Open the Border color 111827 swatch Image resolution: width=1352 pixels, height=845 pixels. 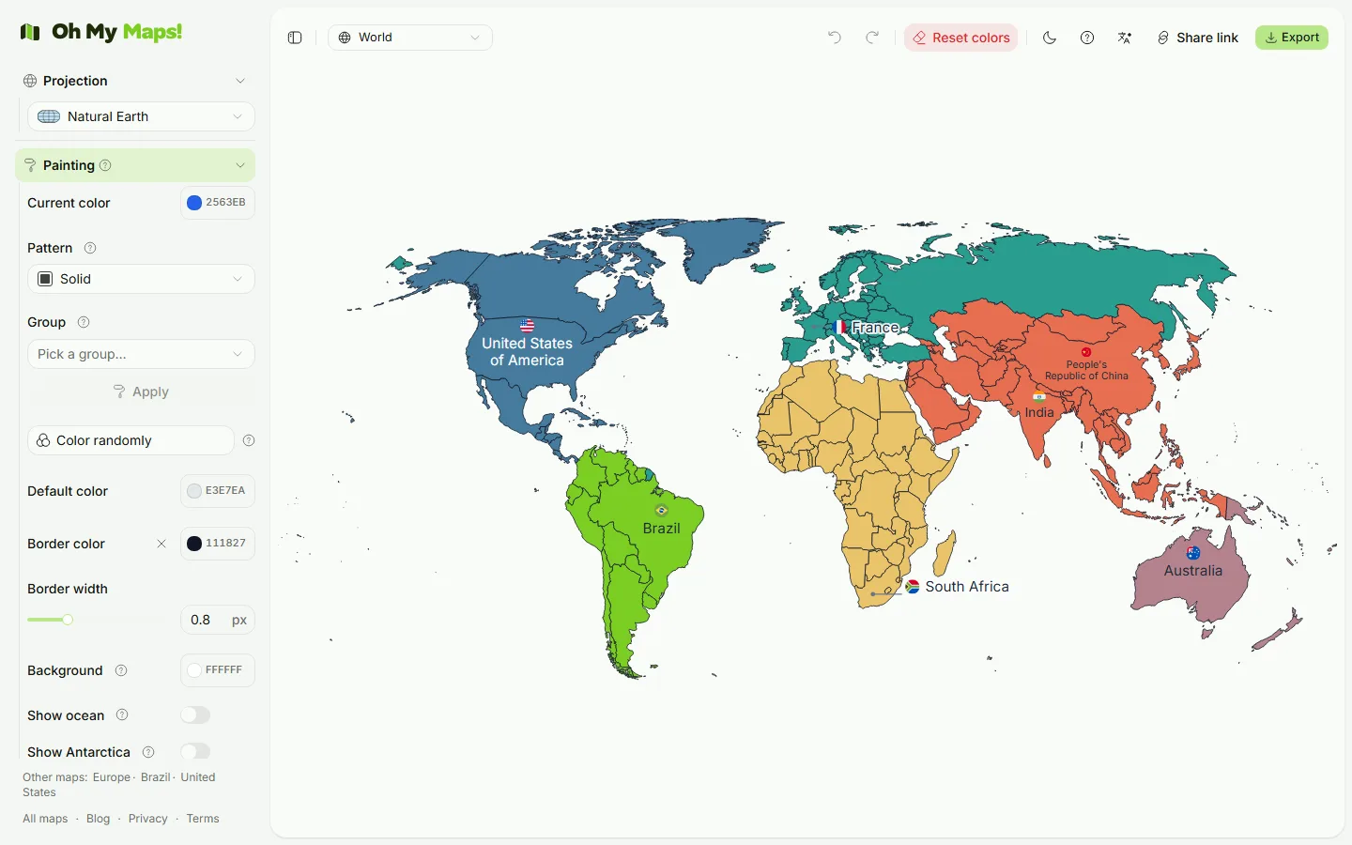click(x=218, y=544)
